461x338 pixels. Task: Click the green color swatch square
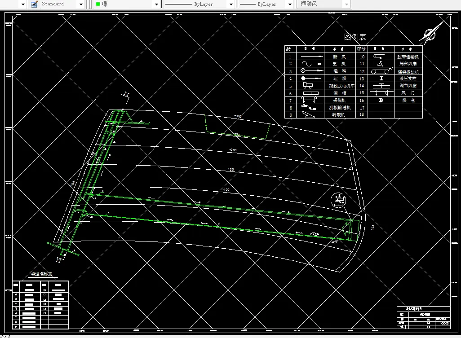tap(98, 4)
